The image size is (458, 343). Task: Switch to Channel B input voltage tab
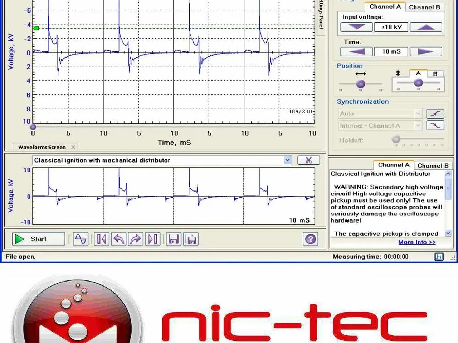click(424, 7)
